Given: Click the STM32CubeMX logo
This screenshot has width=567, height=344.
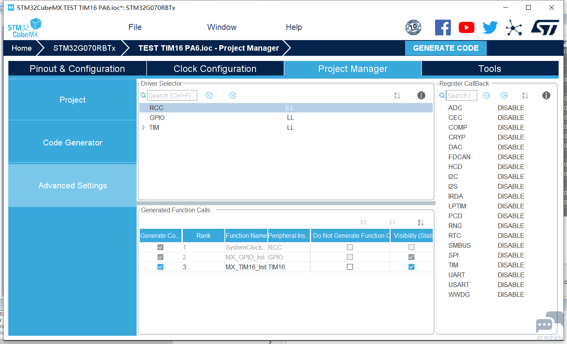Looking at the screenshot, I should click(24, 28).
